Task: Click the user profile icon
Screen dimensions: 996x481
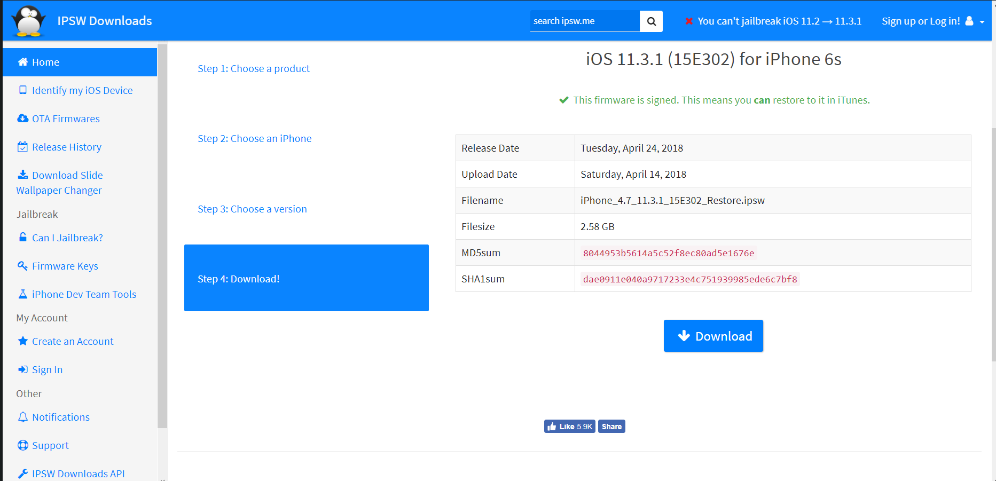Action: 969,21
